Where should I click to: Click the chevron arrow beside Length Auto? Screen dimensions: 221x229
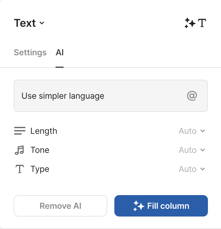(203, 131)
